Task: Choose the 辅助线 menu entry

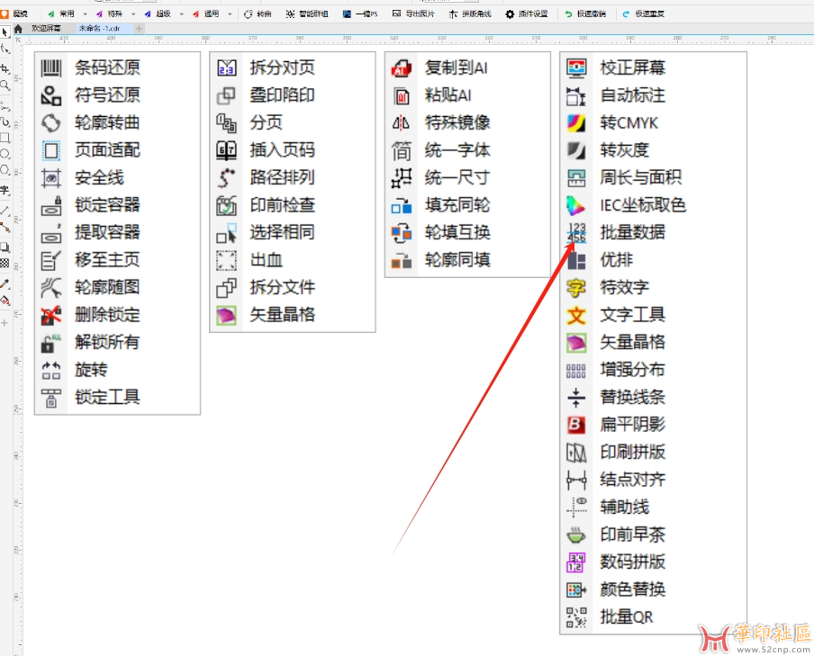Action: tap(654, 507)
